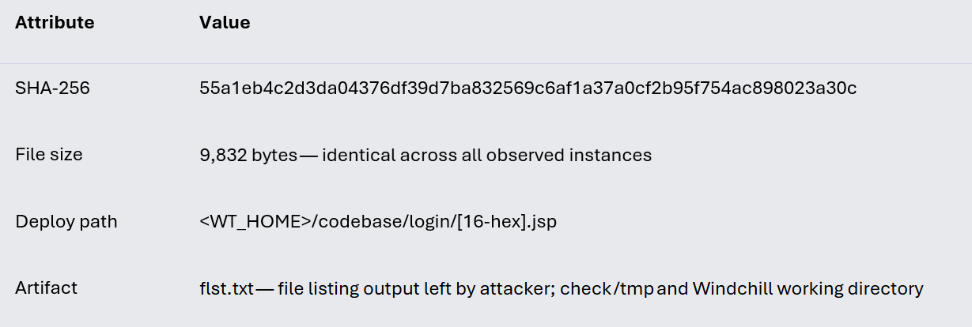Click the Value column header
The image size is (972, 327).
pyautogui.click(x=225, y=23)
